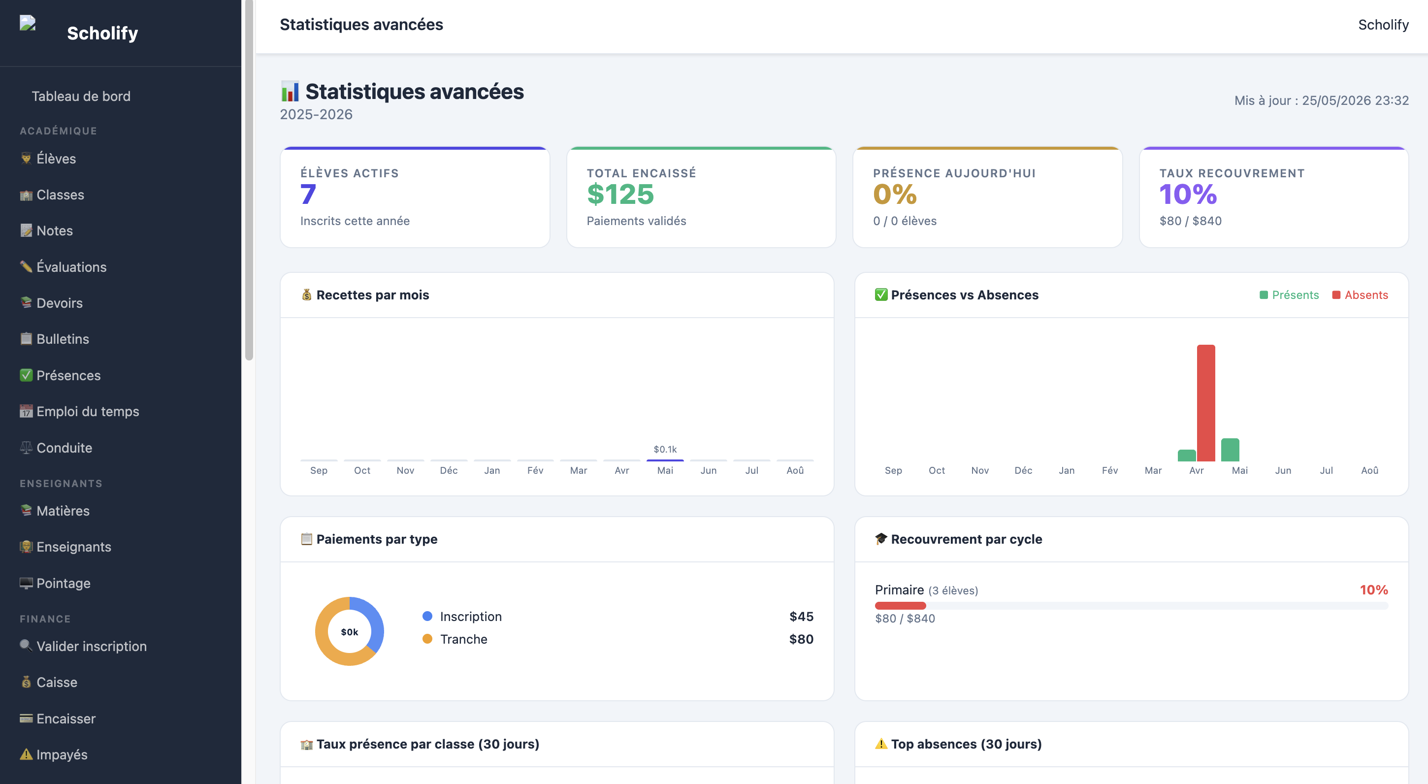Click the Paiements par type donut chart

coord(349,631)
